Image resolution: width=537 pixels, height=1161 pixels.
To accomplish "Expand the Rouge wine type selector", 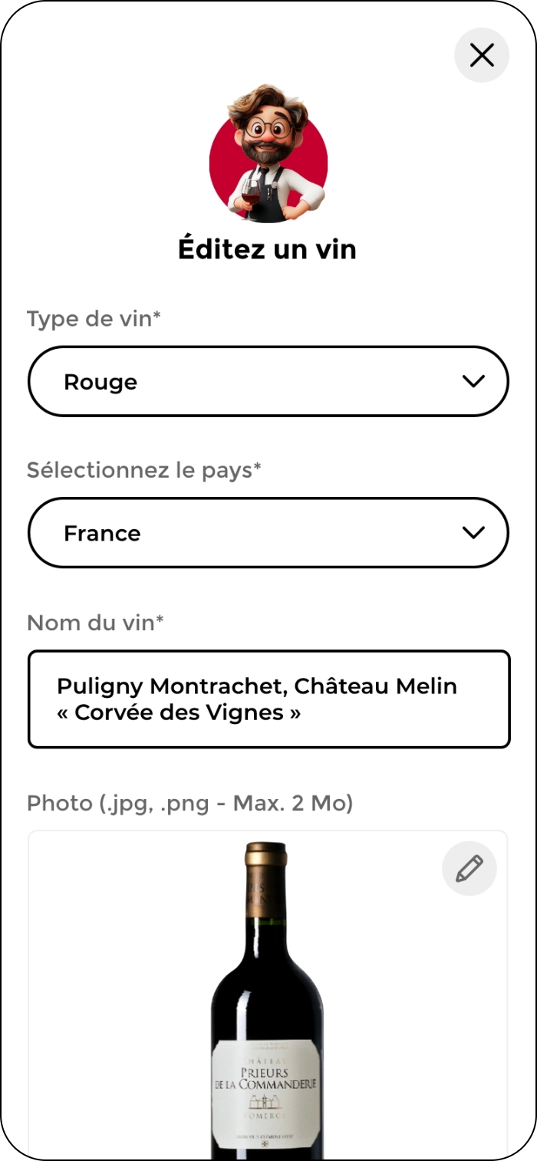I will (268, 381).
